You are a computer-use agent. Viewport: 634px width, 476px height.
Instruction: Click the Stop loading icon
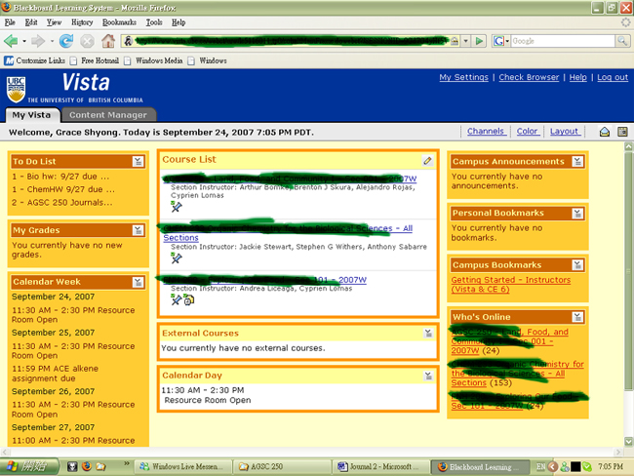coord(87,41)
